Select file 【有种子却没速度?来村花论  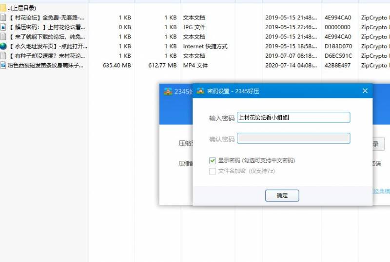pyautogui.click(x=47, y=56)
